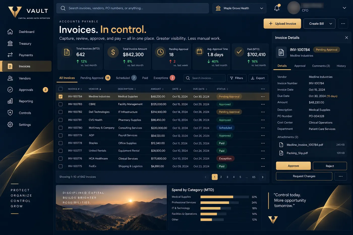Switch to the Pending Approval tab
The height and width of the screenshot is (235, 353).
coord(95,78)
